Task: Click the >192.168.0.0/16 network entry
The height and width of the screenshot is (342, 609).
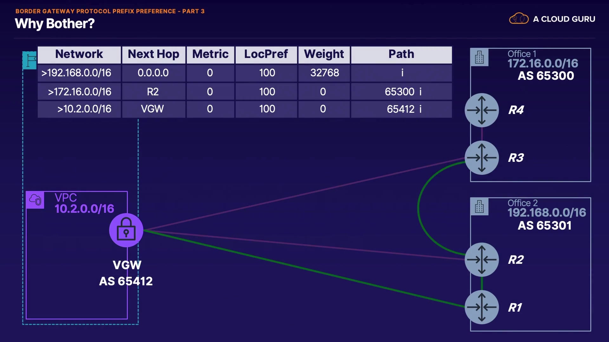Action: (76, 73)
